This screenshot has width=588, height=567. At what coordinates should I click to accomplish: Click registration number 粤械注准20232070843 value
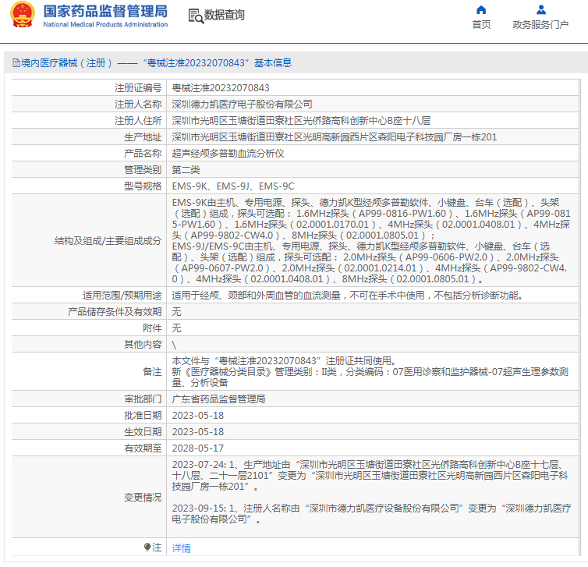pos(221,88)
